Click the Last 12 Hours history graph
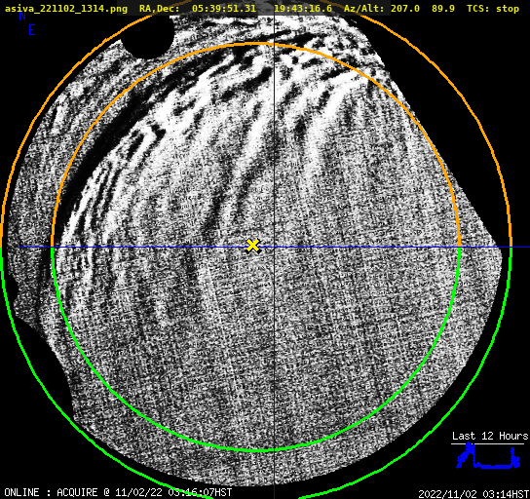530x499 pixels. (489, 456)
